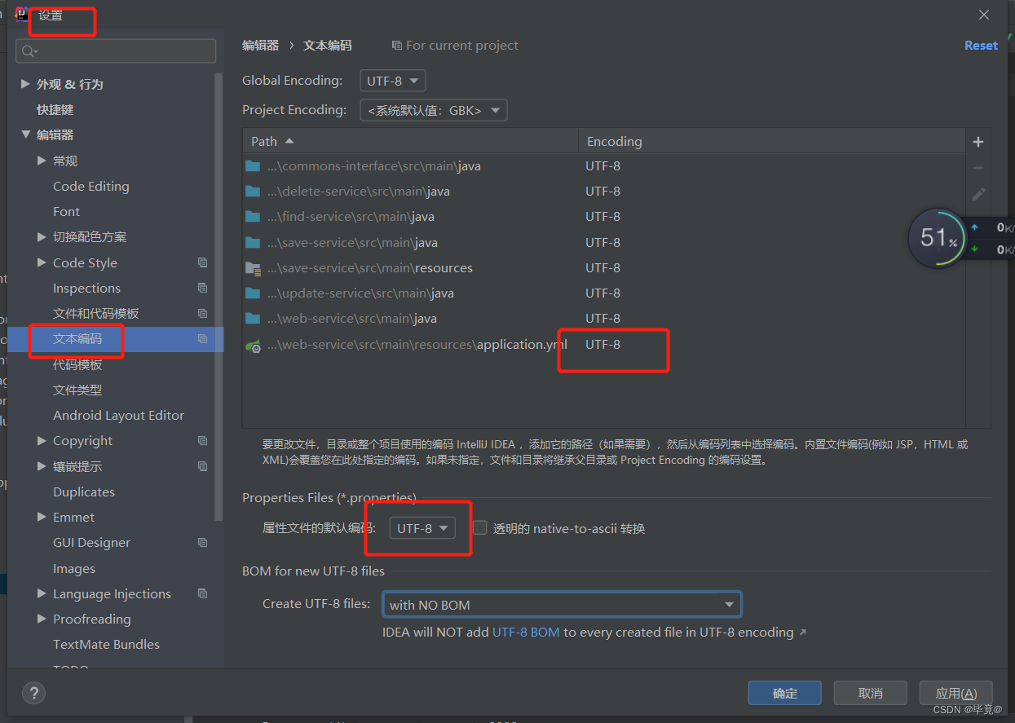
Task: Click the add path plus icon
Action: (978, 142)
